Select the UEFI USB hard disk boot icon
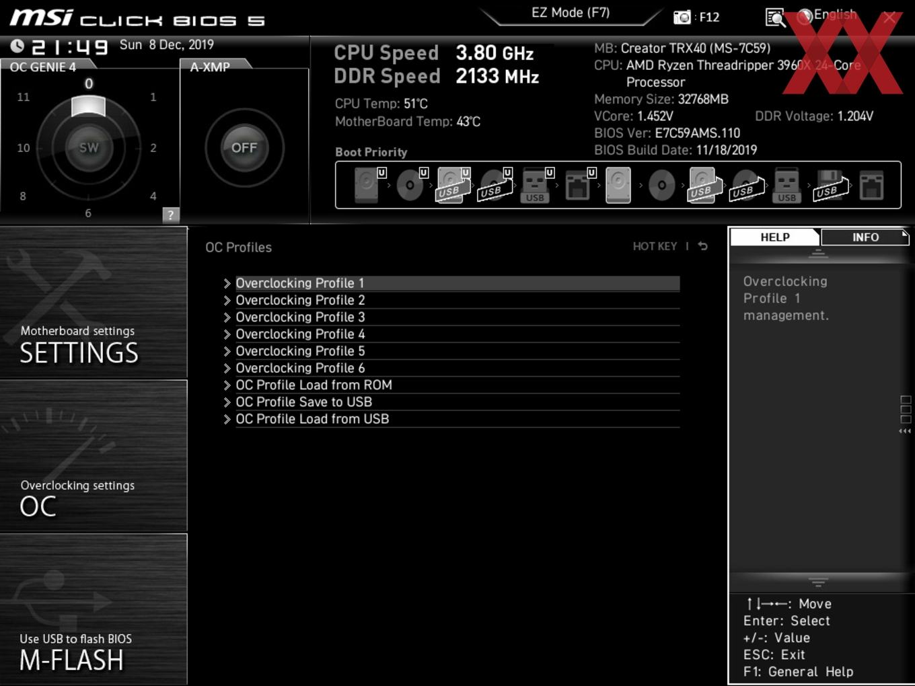 point(453,185)
